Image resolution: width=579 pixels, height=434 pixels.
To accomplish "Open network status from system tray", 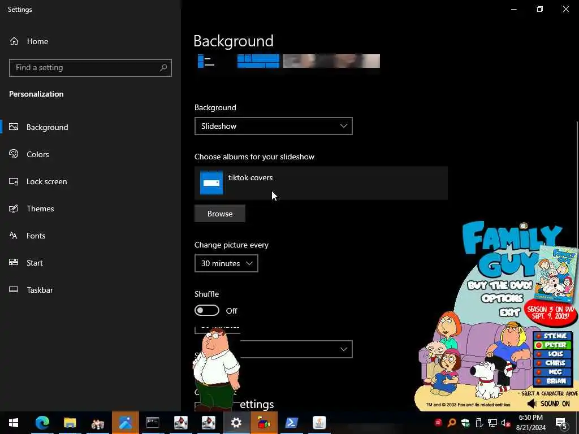I will [492, 423].
